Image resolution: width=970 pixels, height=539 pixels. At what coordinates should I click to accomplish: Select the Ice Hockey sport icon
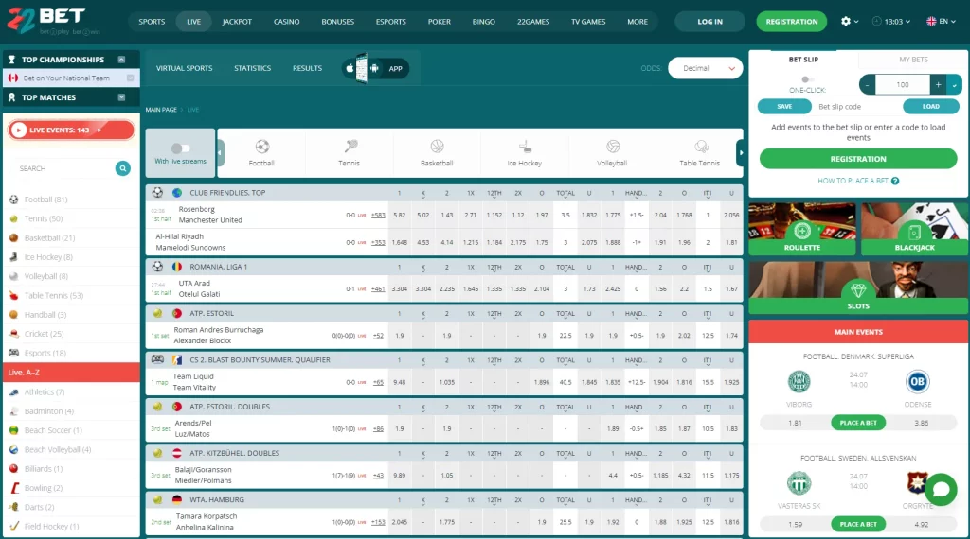(x=525, y=147)
